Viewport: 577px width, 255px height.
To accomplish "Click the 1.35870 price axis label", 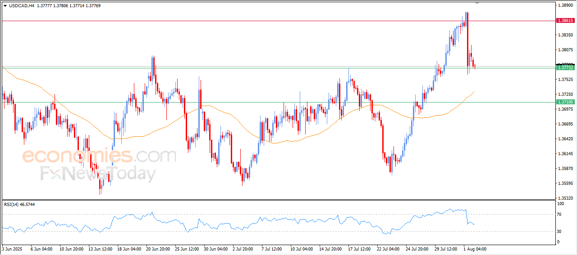I will [x=566, y=169].
